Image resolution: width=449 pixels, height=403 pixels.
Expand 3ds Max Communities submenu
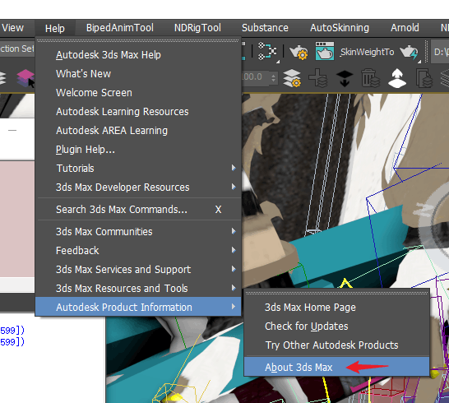[138, 231]
